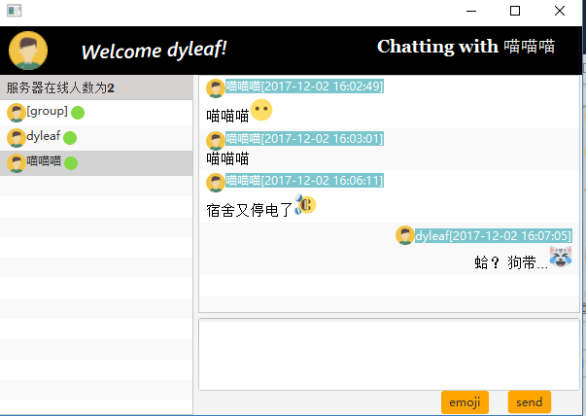
Task: Click the send button
Action: point(530,402)
